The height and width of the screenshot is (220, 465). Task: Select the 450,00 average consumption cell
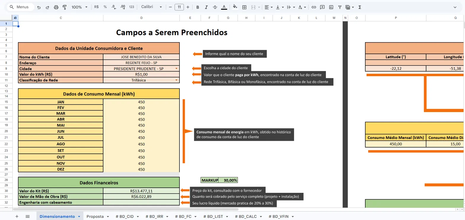396,144
